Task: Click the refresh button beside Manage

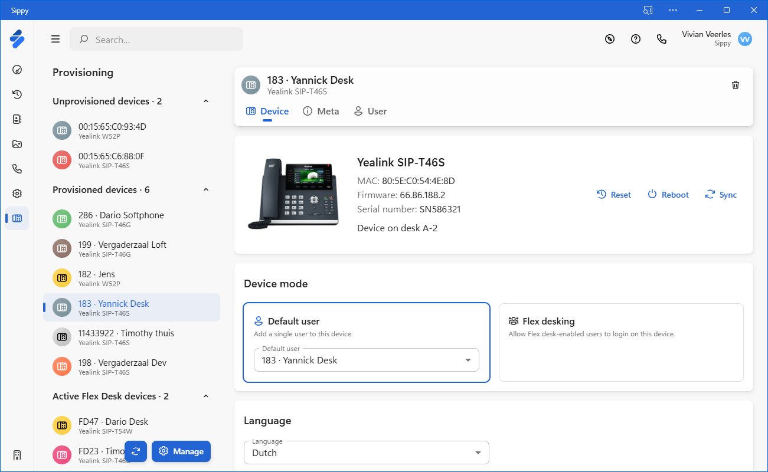Action: [x=136, y=451]
